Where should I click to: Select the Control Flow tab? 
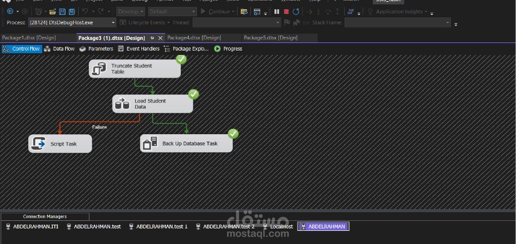click(x=22, y=49)
